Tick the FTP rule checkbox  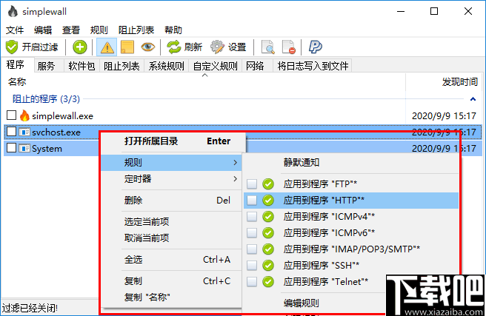point(252,184)
